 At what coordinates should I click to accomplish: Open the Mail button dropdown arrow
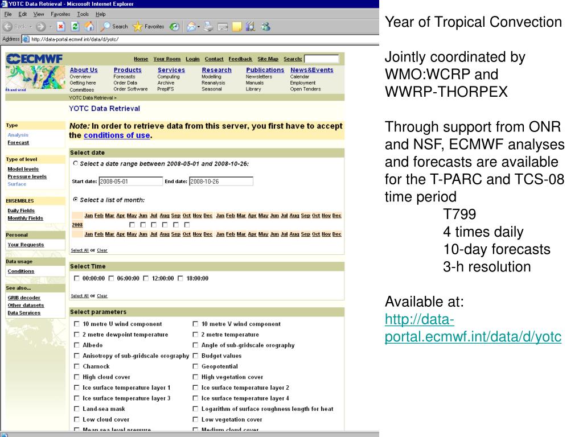click(199, 27)
